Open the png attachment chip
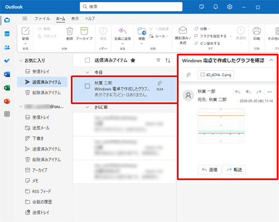Image resolution: width=279 pixels, height=222 pixels. (216, 75)
